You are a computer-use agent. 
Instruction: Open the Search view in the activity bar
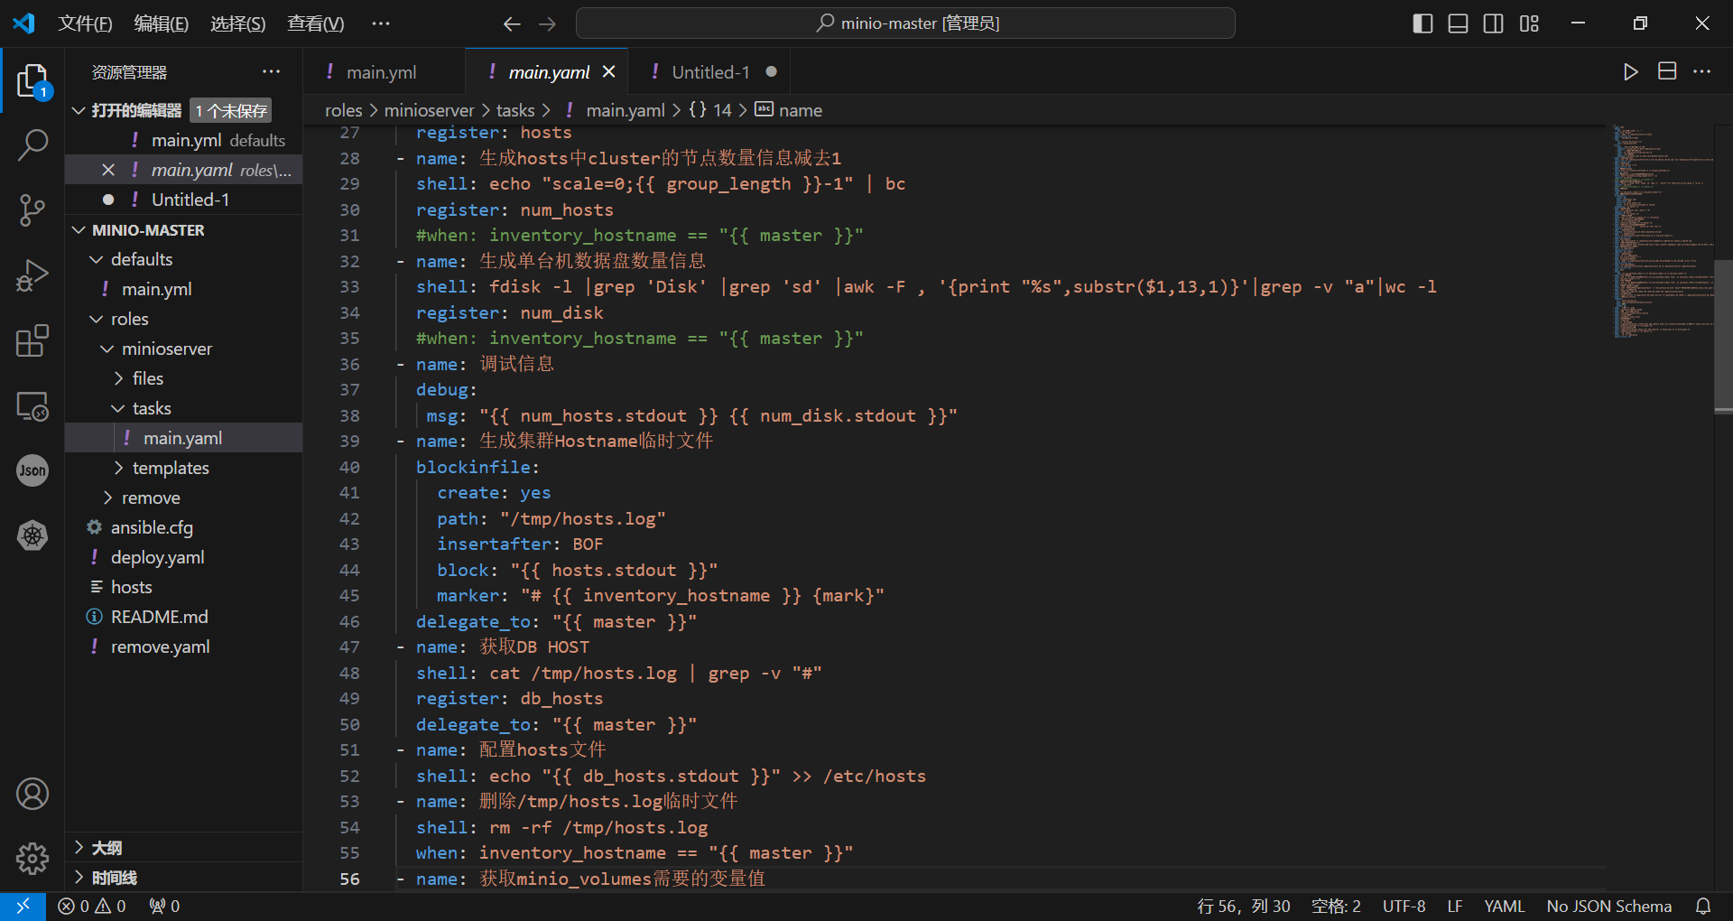[x=32, y=144]
